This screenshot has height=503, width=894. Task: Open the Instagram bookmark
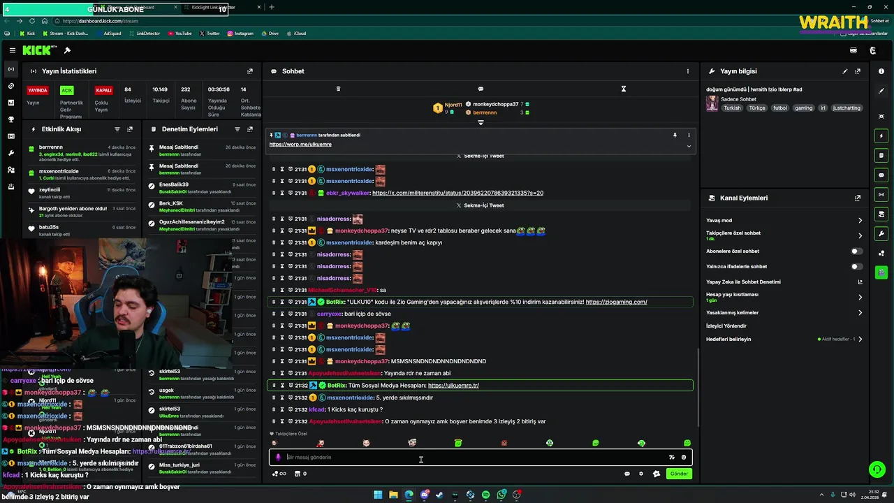(x=240, y=34)
